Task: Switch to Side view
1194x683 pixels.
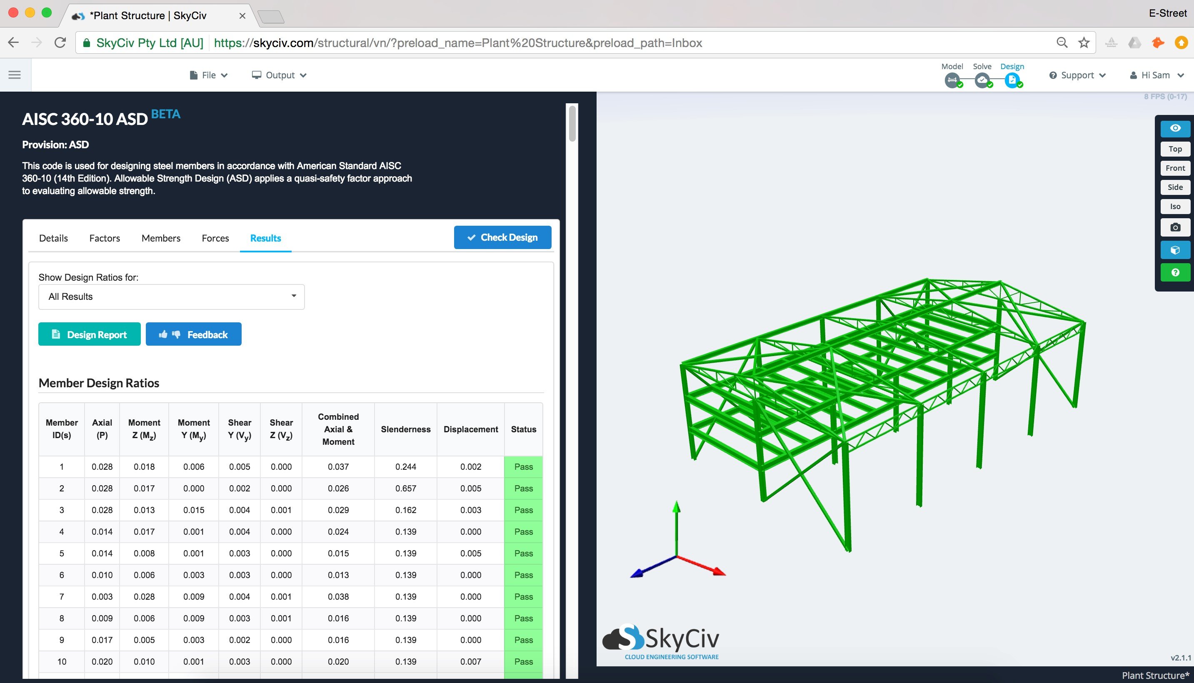Action: pyautogui.click(x=1175, y=187)
